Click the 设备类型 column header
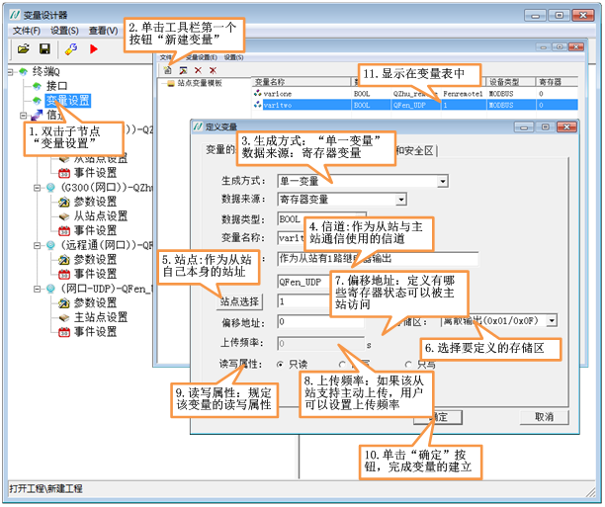This screenshot has height=507, width=605. coord(511,82)
